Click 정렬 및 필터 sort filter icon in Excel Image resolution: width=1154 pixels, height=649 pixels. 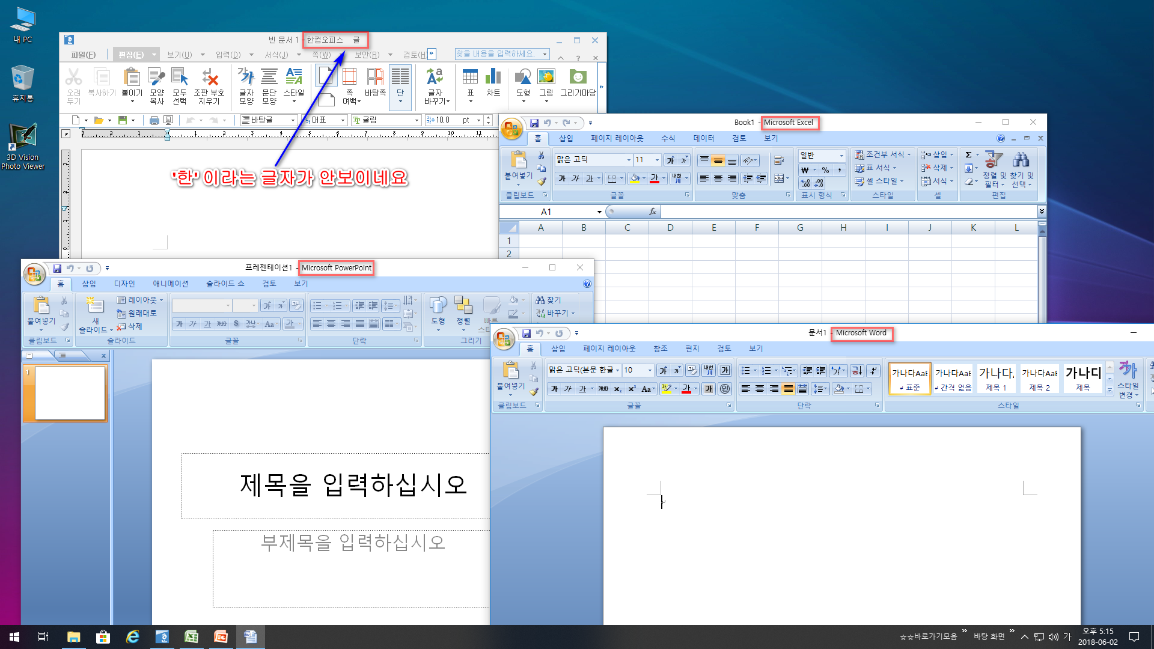[994, 169]
